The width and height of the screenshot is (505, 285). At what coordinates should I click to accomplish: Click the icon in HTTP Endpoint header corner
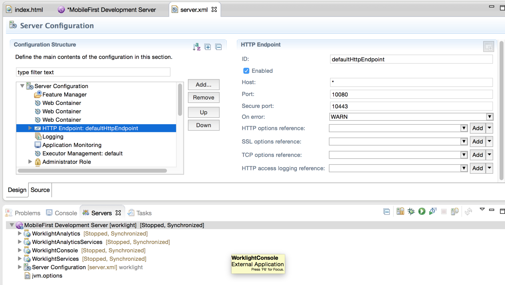489,47
